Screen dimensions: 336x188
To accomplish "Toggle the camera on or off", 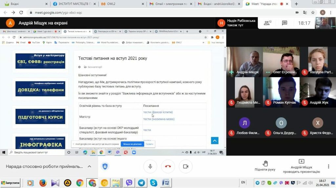I will 186,166.
